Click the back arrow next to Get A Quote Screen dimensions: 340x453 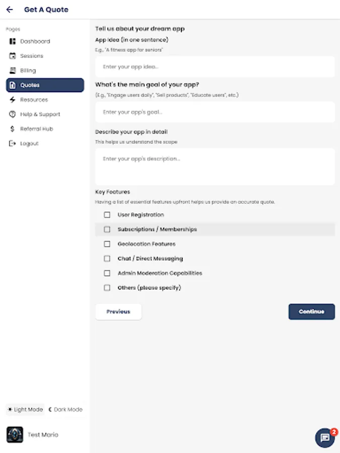point(10,9)
